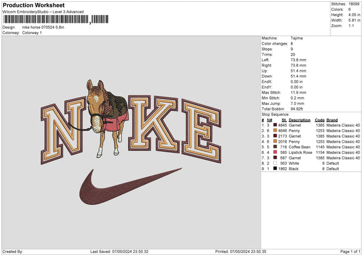The width and height of the screenshot is (363, 256).
Task: Click the "Brand" column header
Action: click(x=332, y=120)
